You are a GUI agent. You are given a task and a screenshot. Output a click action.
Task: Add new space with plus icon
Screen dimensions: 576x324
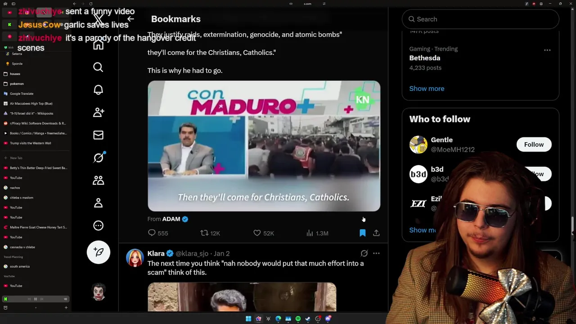[x=66, y=307]
